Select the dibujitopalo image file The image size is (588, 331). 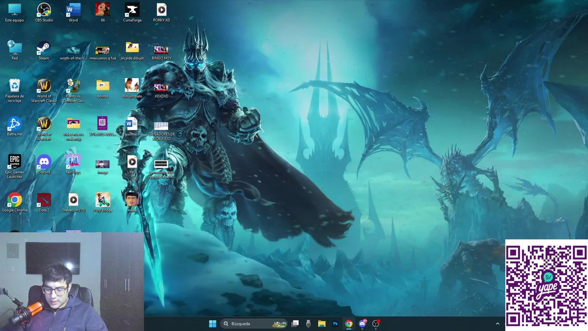pos(132,89)
